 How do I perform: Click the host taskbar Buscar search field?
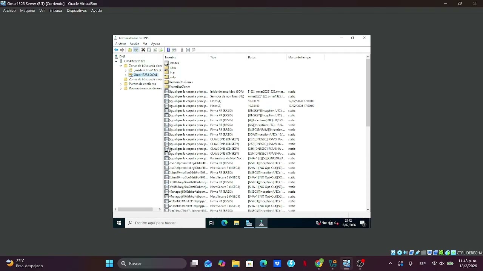[152, 263]
